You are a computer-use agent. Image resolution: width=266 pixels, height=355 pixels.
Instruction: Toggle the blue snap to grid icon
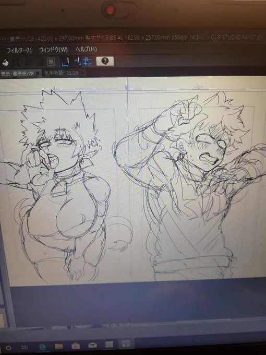click(x=87, y=62)
